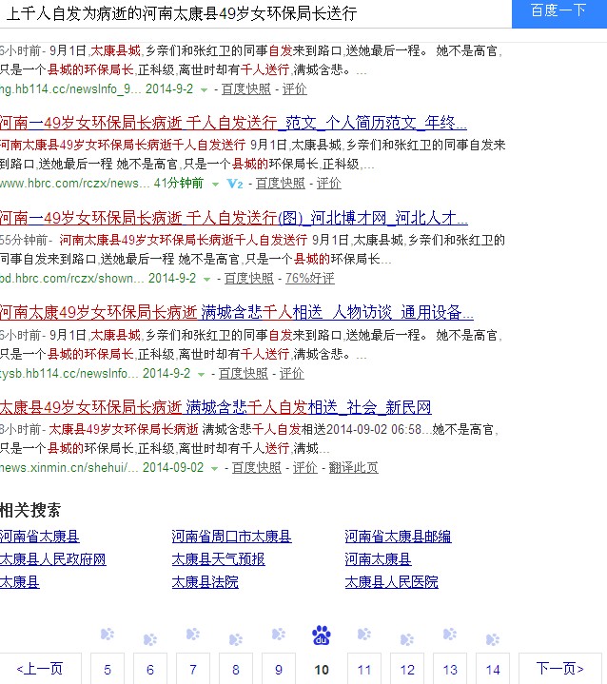
Task: Search related term 太康县 alone
Action: pyautogui.click(x=20, y=582)
